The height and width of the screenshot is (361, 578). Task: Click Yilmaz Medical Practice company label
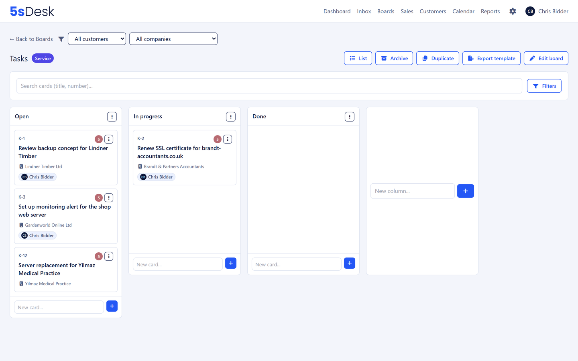pos(48,284)
